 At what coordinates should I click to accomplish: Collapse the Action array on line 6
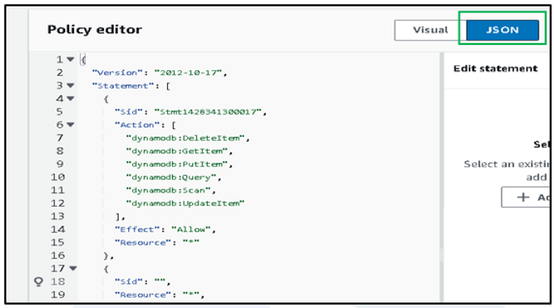click(71, 125)
